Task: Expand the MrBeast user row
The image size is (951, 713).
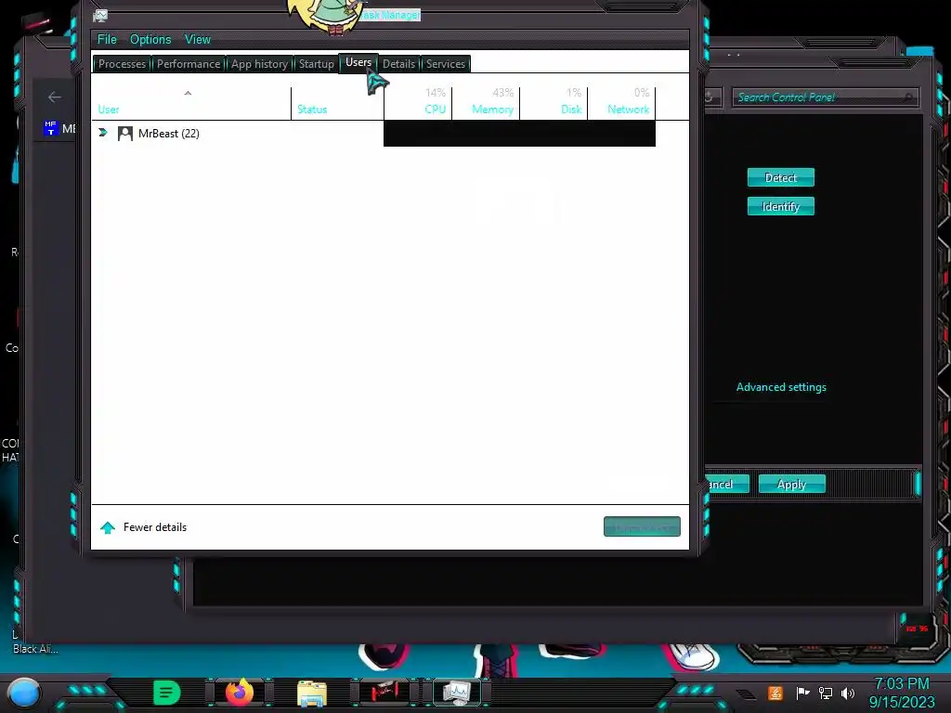Action: point(103,133)
